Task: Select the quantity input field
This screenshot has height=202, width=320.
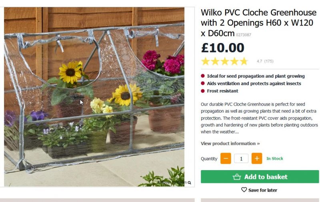Action: pos(241,159)
